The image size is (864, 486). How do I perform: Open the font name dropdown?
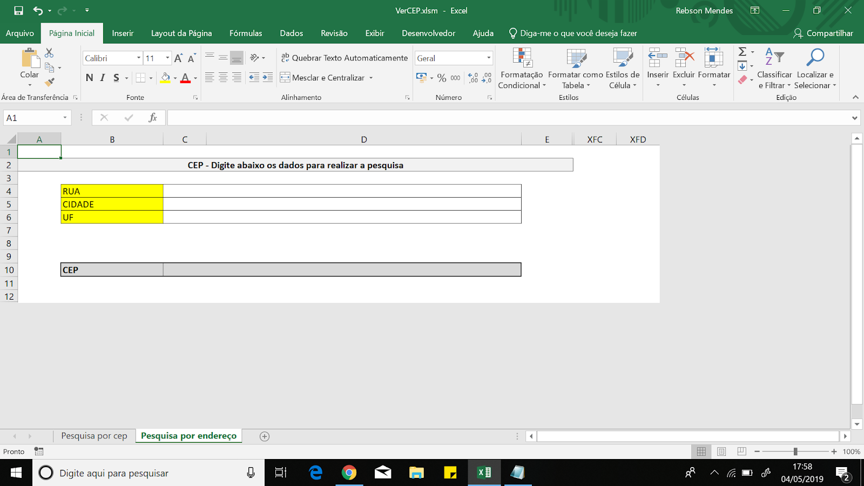(x=138, y=58)
